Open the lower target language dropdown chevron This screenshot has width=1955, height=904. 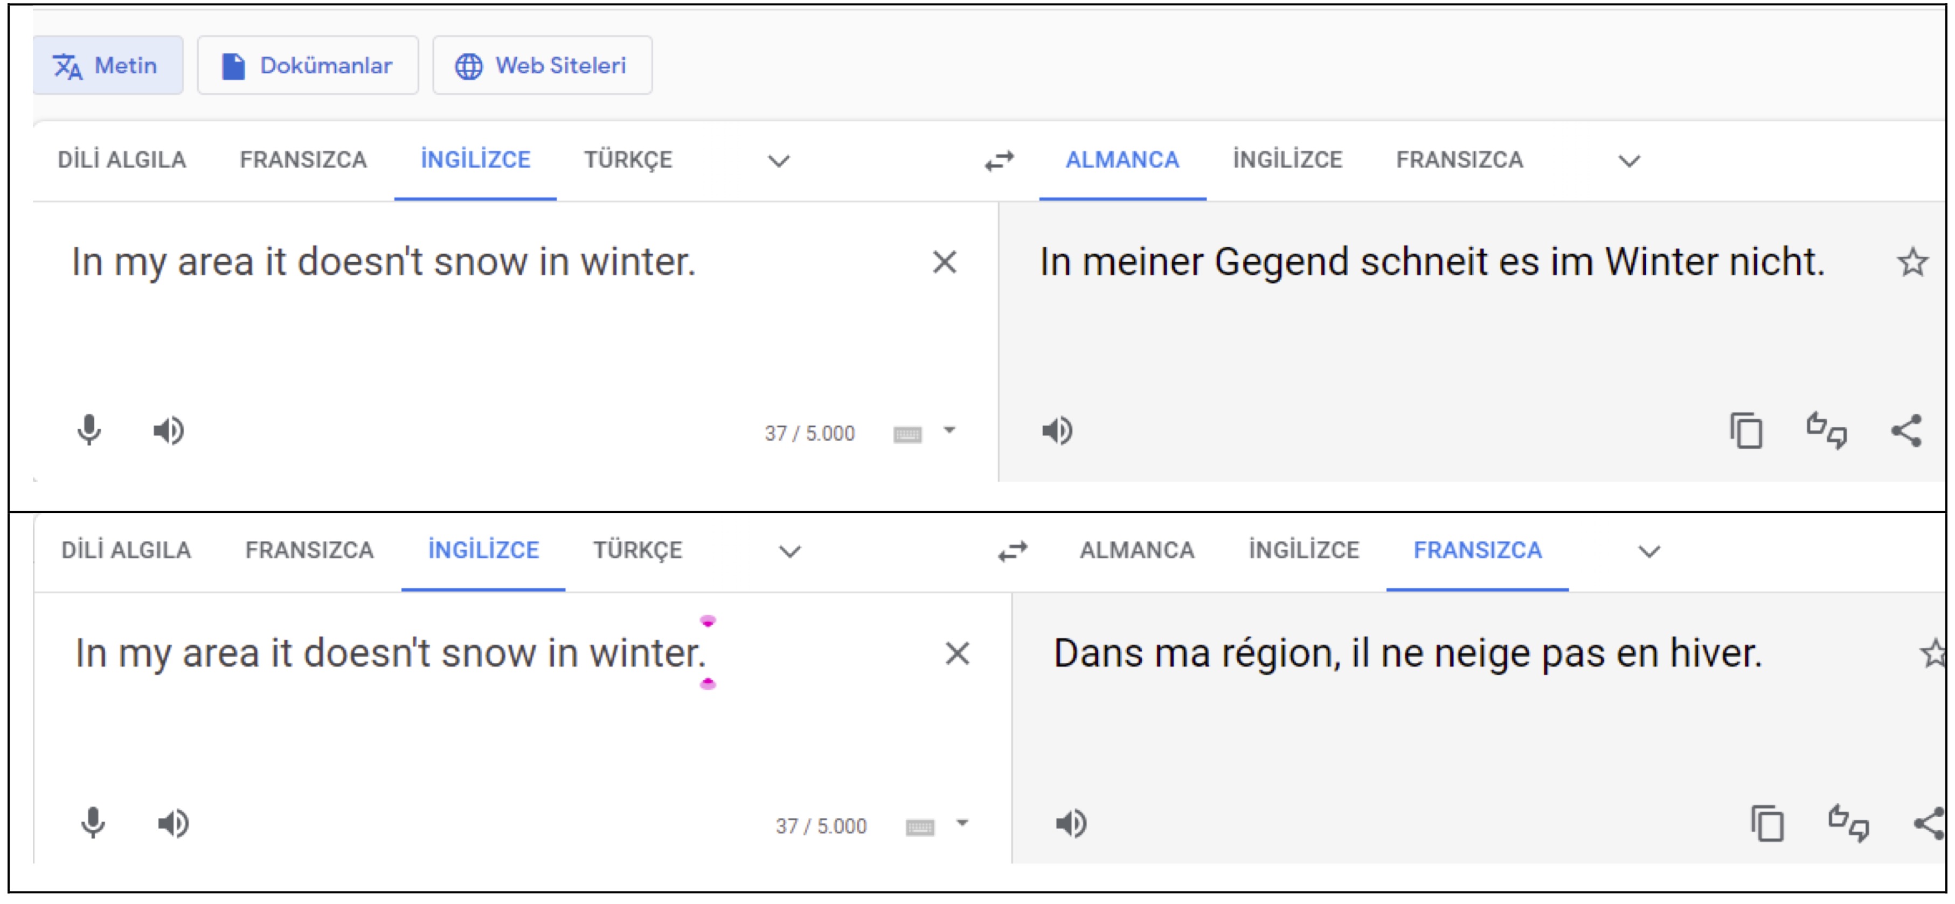[1649, 551]
